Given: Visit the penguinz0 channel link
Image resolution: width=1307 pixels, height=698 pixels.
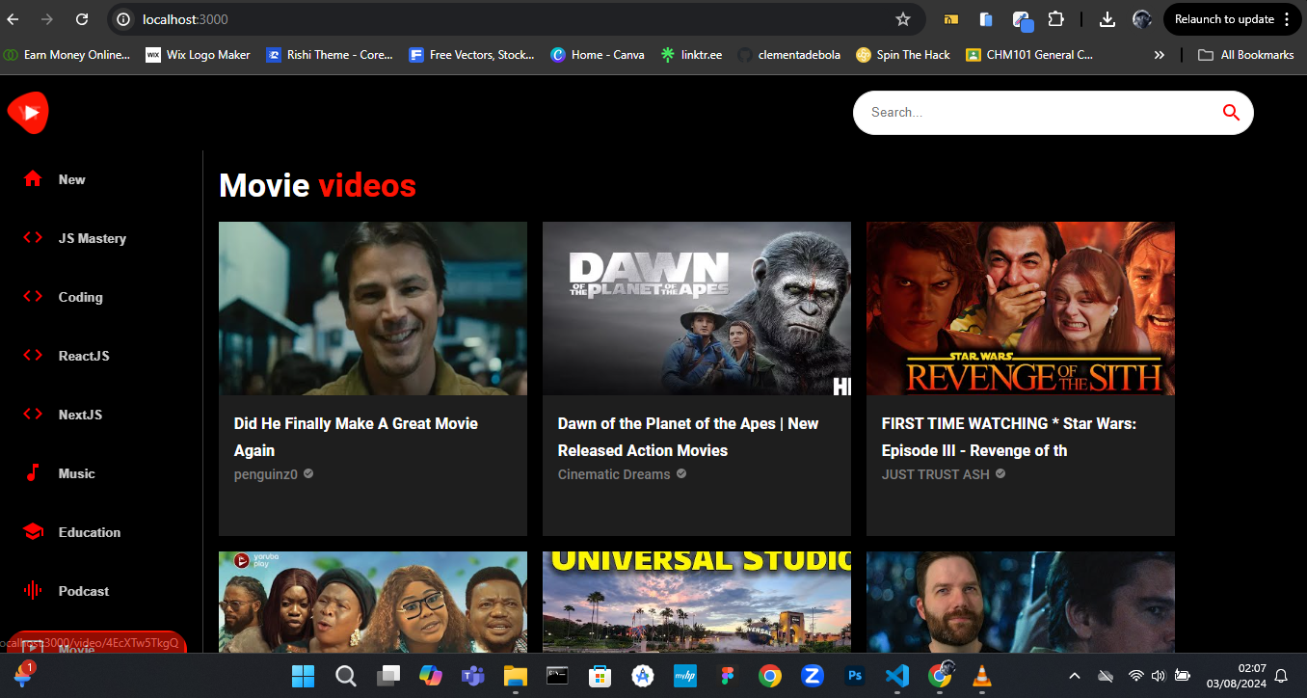Looking at the screenshot, I should point(266,474).
